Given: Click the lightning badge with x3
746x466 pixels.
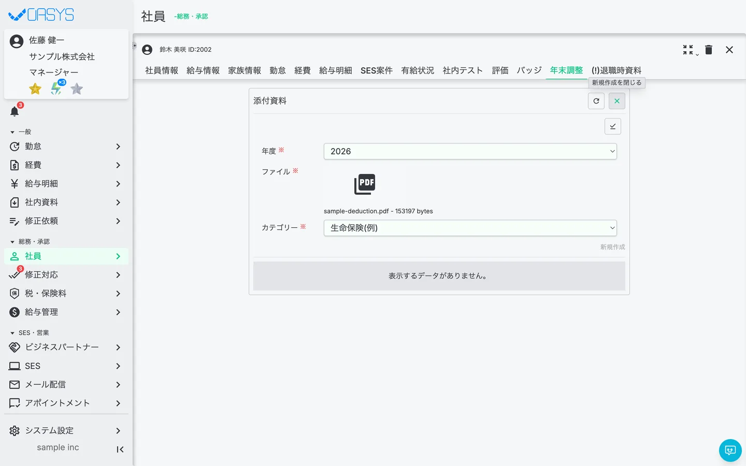Looking at the screenshot, I should tap(56, 88).
